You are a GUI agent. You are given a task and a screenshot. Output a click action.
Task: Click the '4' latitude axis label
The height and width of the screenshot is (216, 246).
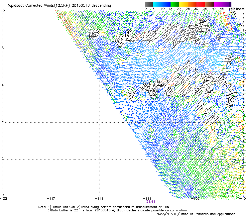coord(3,121)
